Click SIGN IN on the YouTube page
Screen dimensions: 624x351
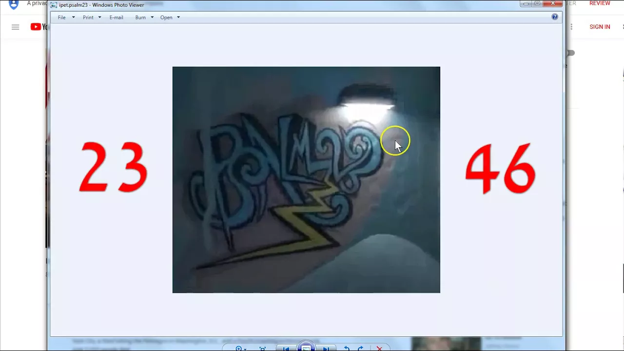(600, 27)
